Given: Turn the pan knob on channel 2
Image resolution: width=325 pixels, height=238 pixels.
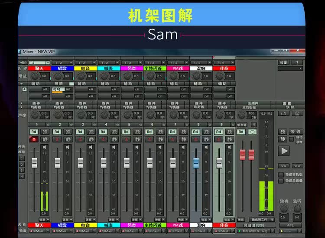Looking at the screenshot, I should 58,115.
